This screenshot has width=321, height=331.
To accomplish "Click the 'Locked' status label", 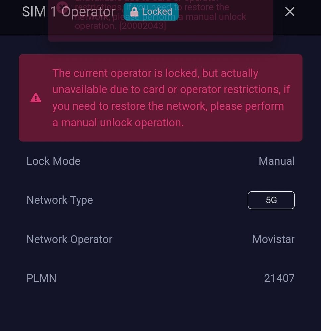I will [157, 12].
